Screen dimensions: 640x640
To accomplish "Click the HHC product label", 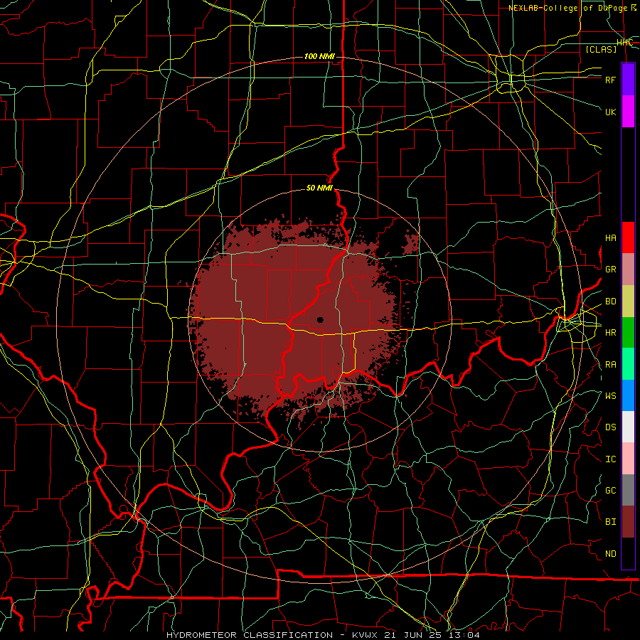I will 624,43.
